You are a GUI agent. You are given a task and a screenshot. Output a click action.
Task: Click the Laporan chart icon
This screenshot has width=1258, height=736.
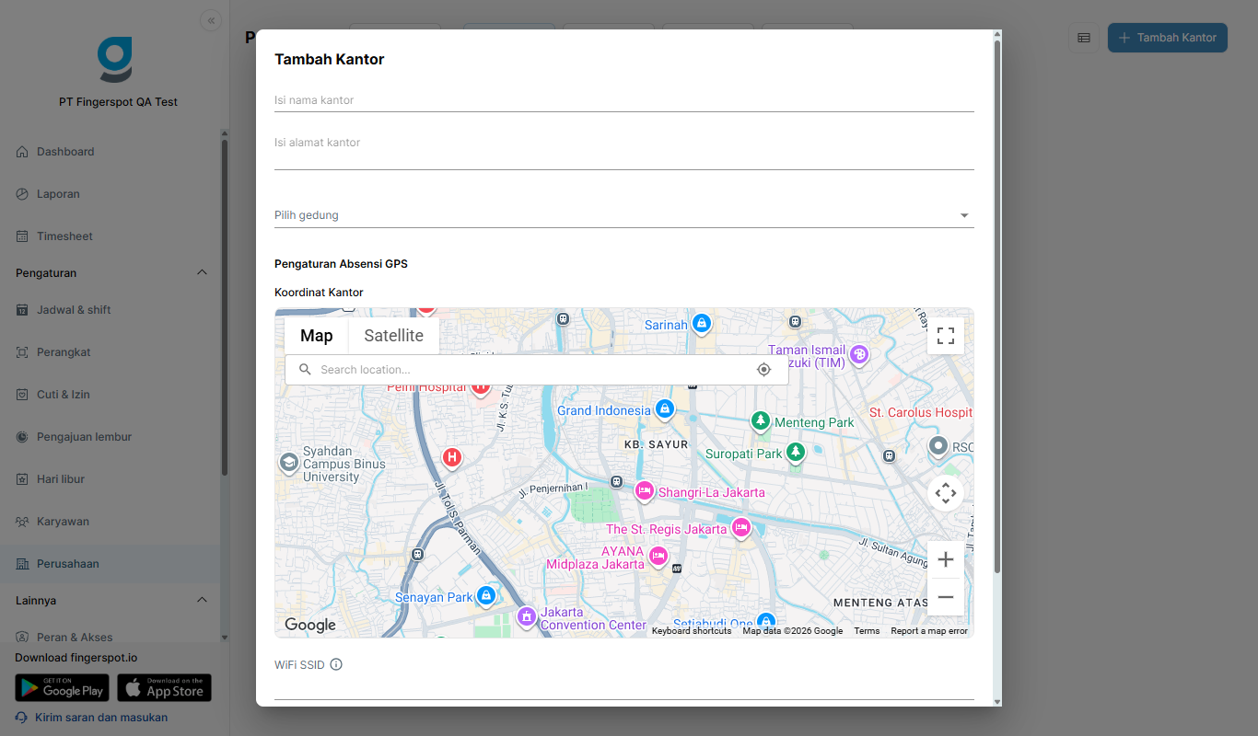22,194
